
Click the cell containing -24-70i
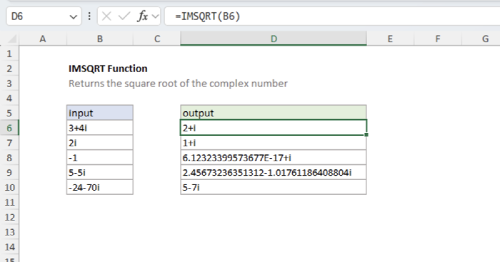click(x=100, y=187)
